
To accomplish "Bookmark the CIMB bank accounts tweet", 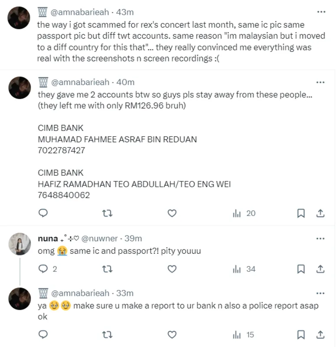I will [301, 213].
